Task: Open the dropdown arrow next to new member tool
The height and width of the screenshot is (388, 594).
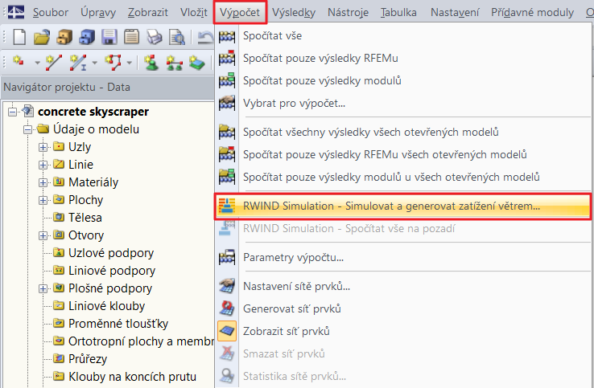Action: pos(95,63)
